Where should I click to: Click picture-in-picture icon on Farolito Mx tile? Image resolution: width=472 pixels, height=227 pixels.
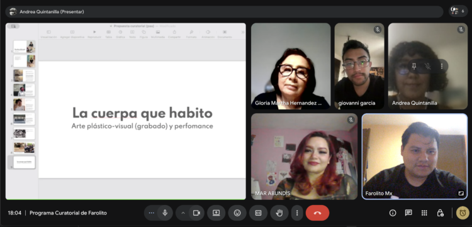click(x=461, y=193)
